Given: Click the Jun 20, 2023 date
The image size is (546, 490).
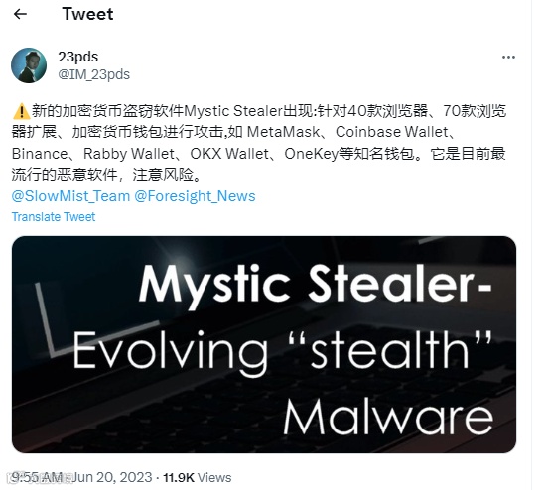Looking at the screenshot, I should 112,477.
